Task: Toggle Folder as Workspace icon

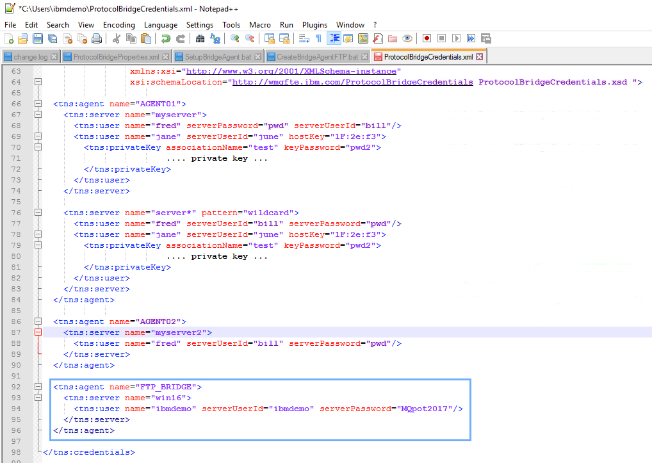Action: tap(393, 38)
